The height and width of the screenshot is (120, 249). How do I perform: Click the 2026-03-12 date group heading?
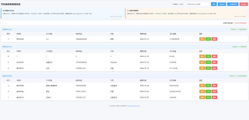click(7, 29)
